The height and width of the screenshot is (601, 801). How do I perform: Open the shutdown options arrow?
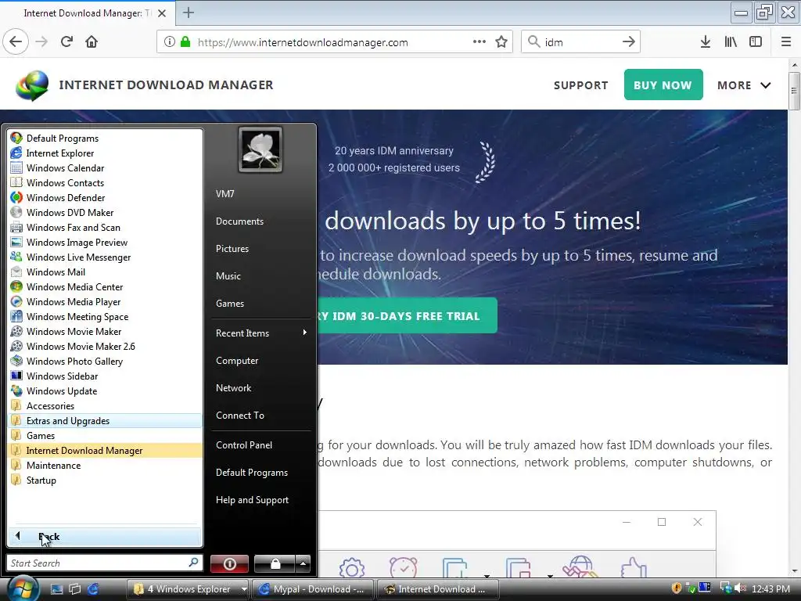tap(303, 563)
